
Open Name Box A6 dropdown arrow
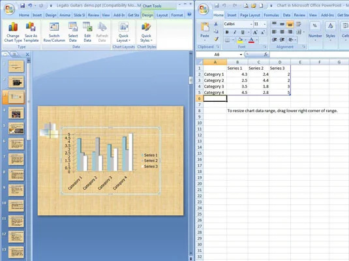click(x=241, y=55)
